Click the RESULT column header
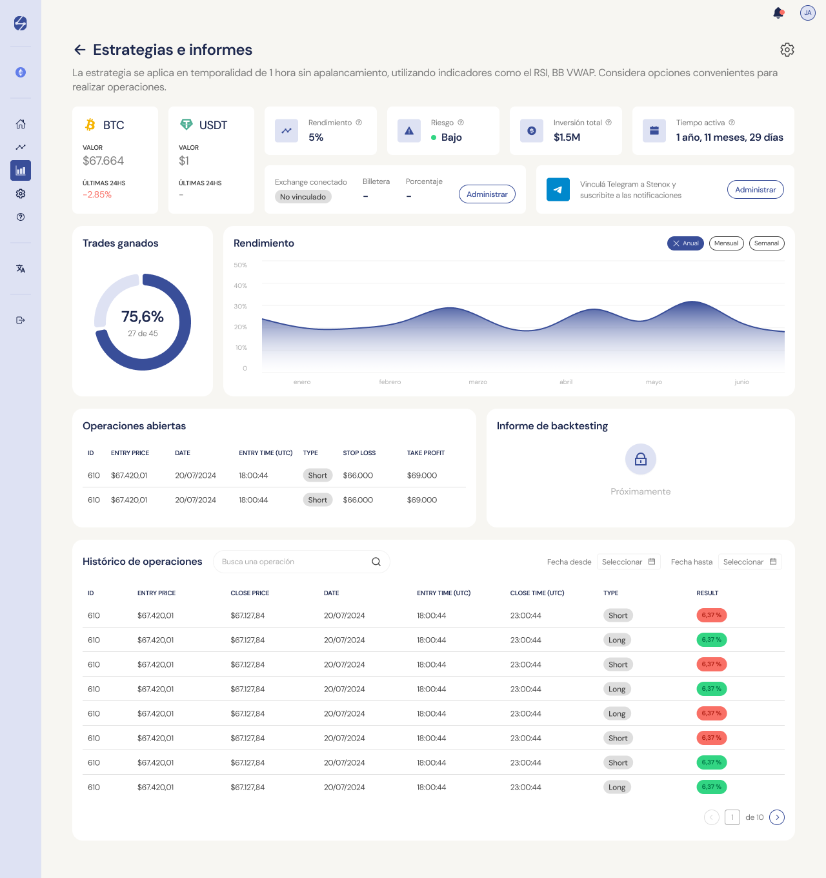 click(707, 593)
